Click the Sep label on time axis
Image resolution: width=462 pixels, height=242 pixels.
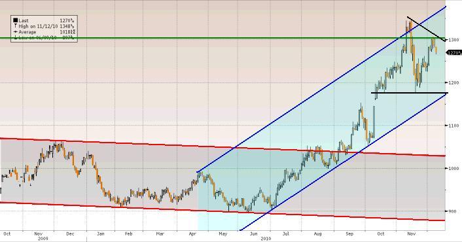(349, 233)
